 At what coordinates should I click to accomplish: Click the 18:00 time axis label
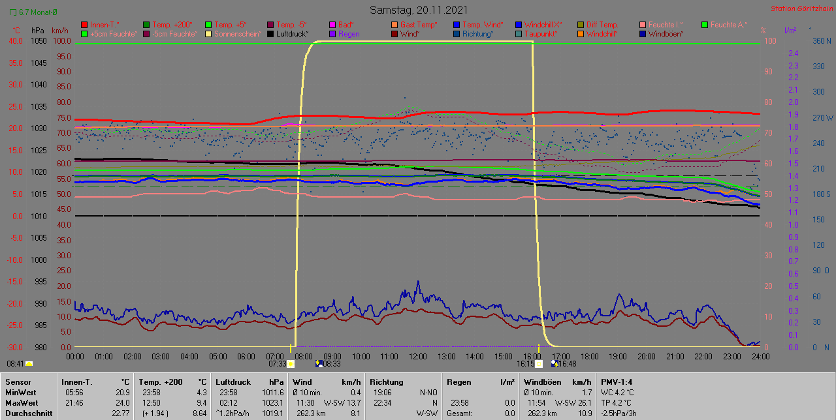click(590, 357)
